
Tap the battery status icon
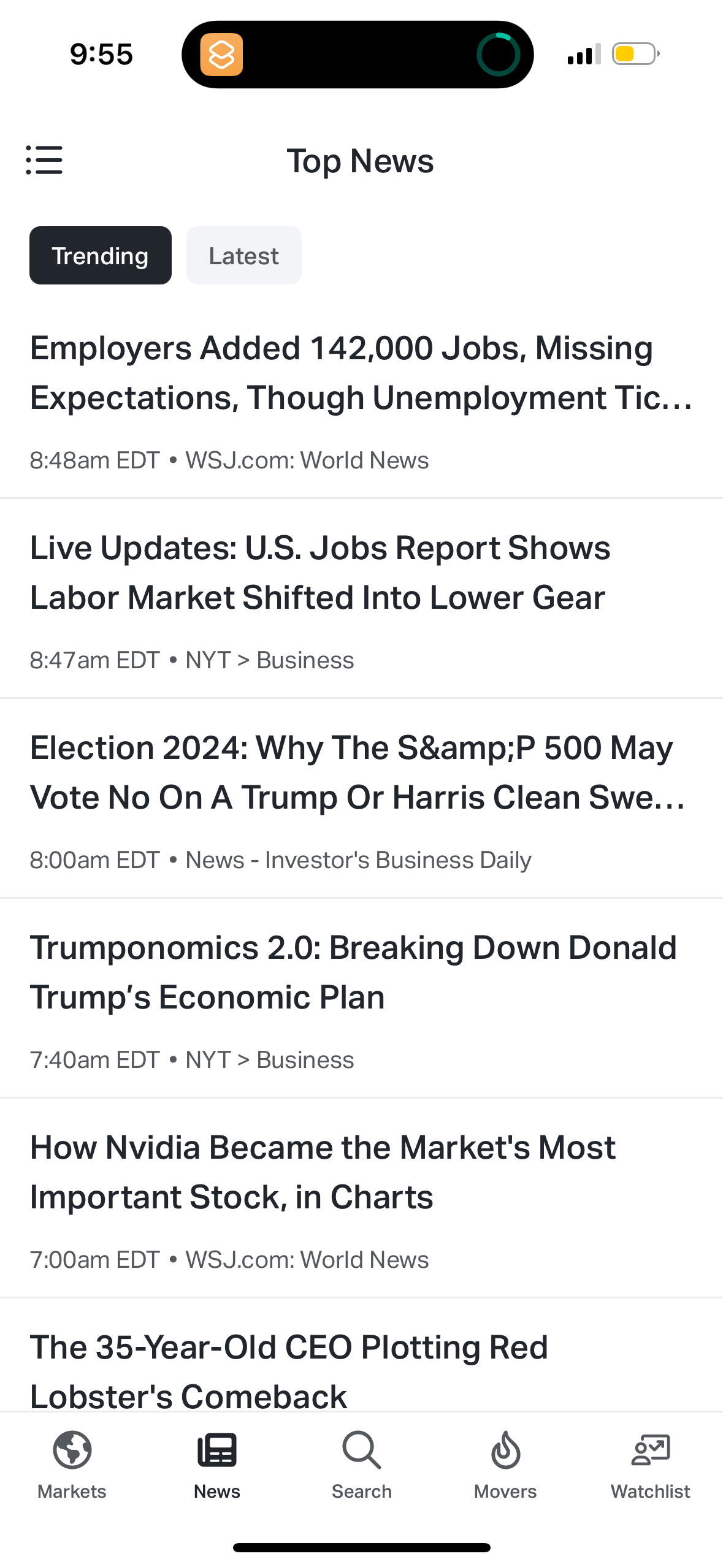(x=635, y=54)
